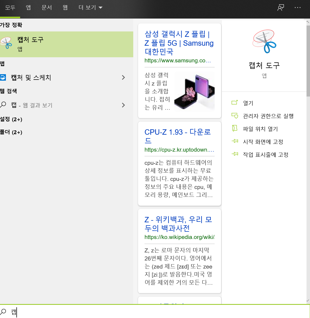
Task: Expand the 캡 웹 결과 보기 chevron arrow
Action: pos(123,105)
